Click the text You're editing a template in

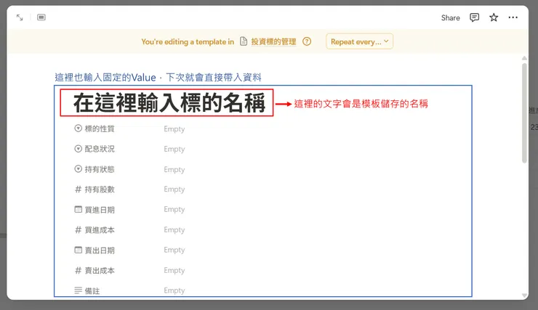(188, 42)
